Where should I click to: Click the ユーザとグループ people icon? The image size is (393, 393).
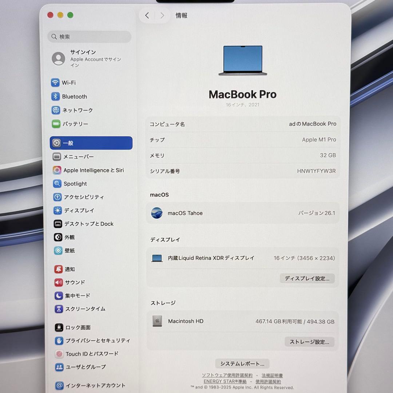click(x=59, y=367)
